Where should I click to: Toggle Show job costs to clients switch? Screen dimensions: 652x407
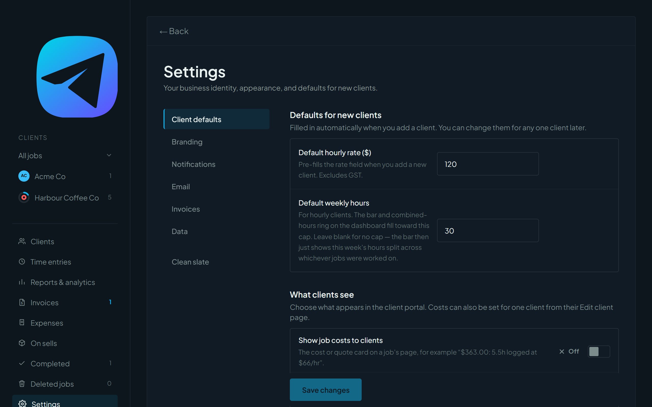pos(599,352)
